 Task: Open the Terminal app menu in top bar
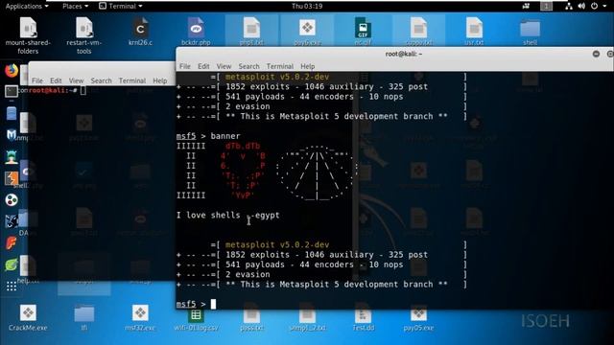121,6
